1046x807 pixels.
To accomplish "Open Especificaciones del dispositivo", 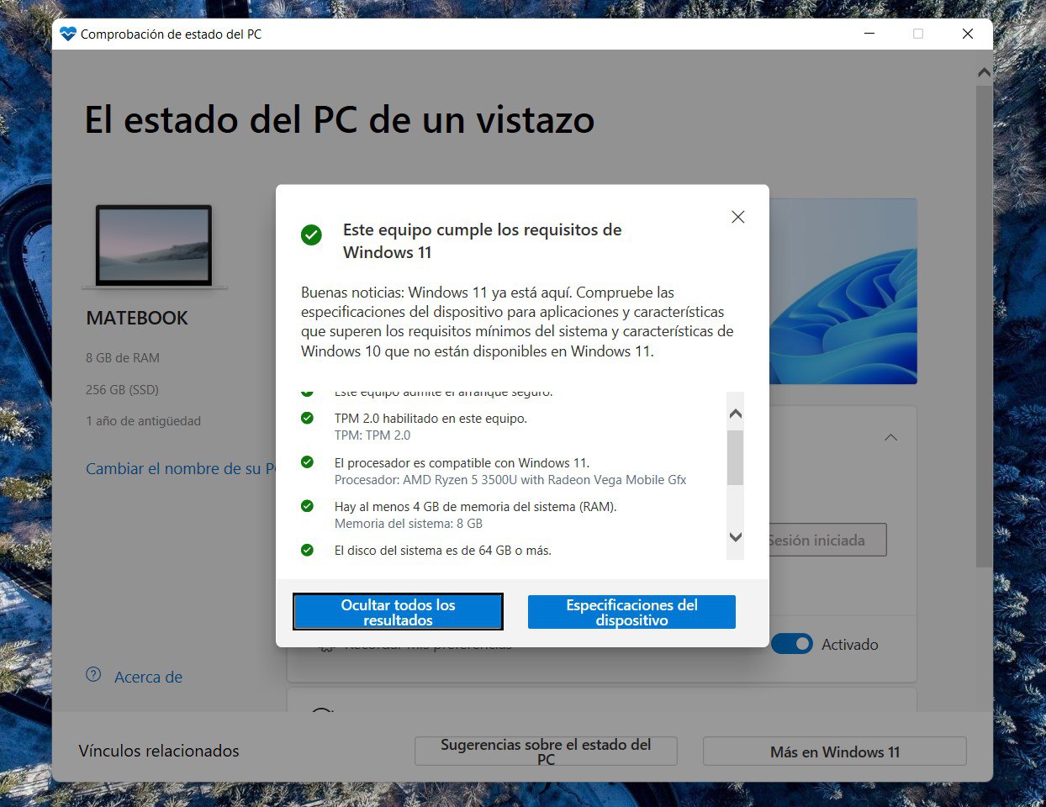I will pyautogui.click(x=631, y=612).
